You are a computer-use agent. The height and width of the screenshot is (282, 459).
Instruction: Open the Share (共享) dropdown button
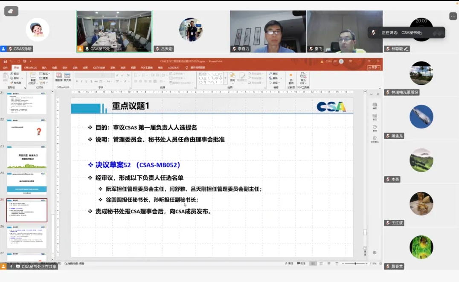pos(374,68)
